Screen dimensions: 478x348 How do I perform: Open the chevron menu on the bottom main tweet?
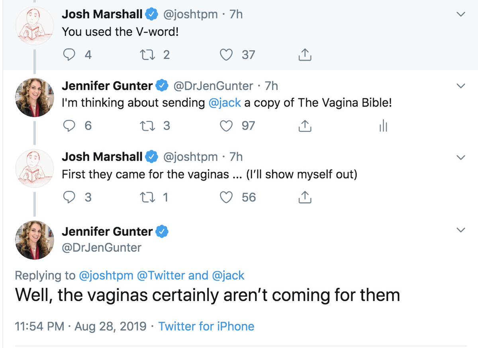(460, 230)
